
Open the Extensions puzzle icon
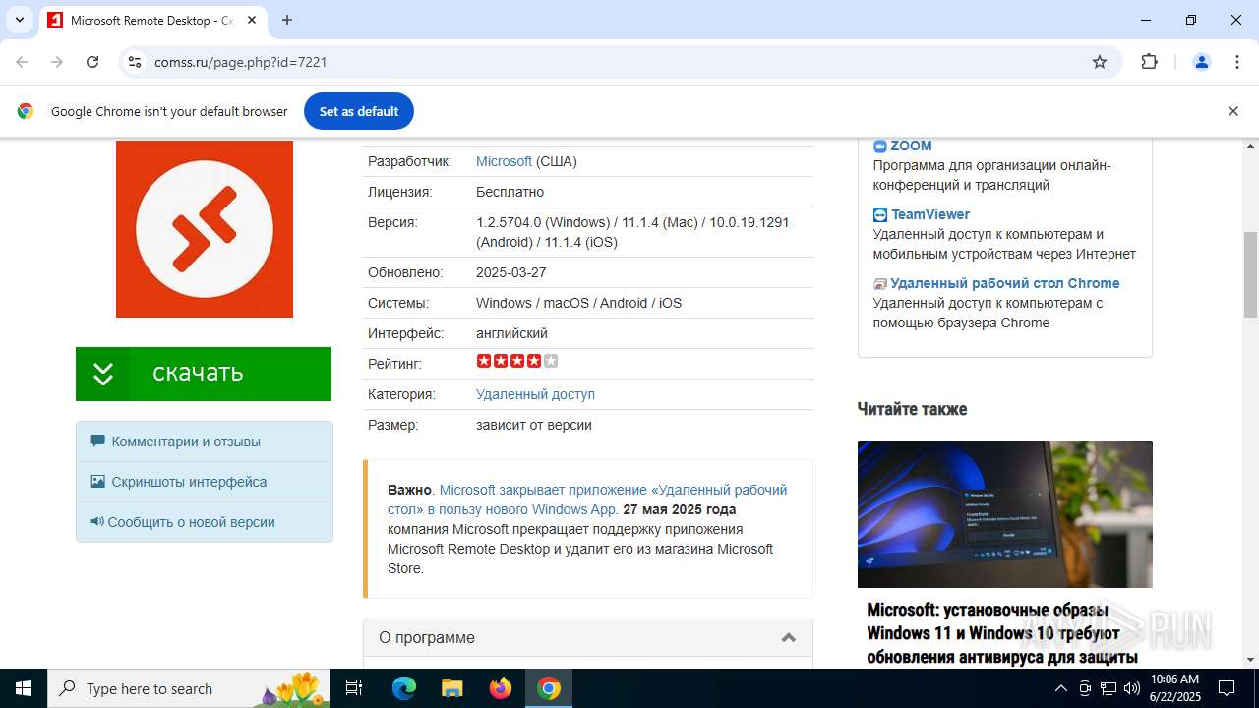coord(1149,62)
